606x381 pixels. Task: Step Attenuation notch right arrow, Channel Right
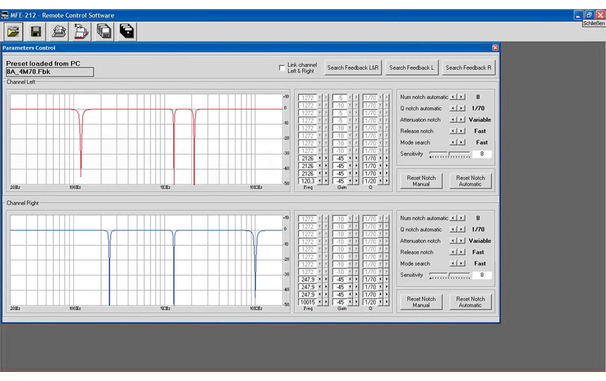461,241
